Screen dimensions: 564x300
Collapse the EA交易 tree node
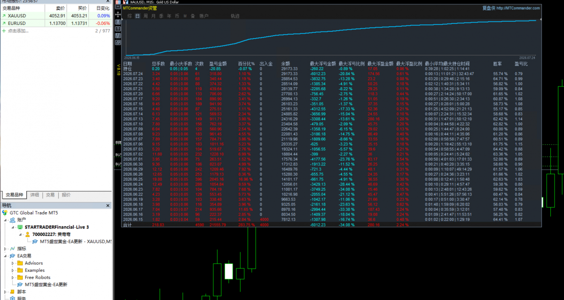6,256
